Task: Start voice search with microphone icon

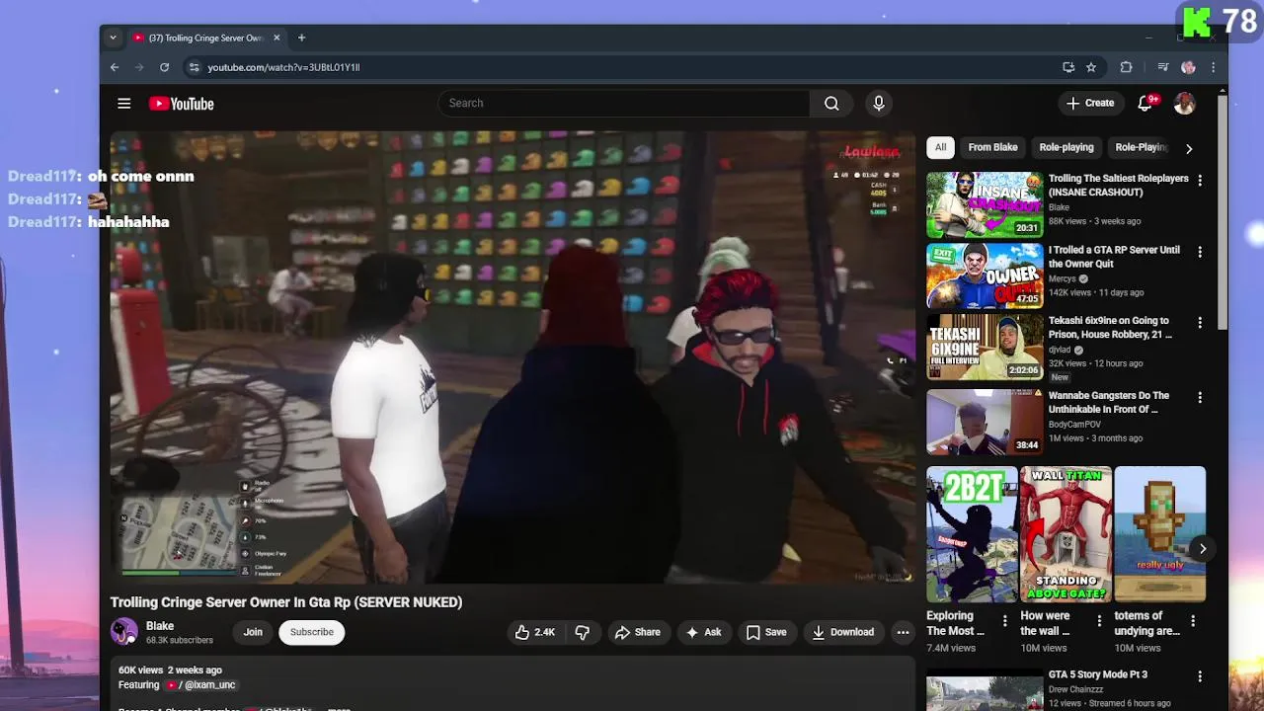Action: pos(878,103)
